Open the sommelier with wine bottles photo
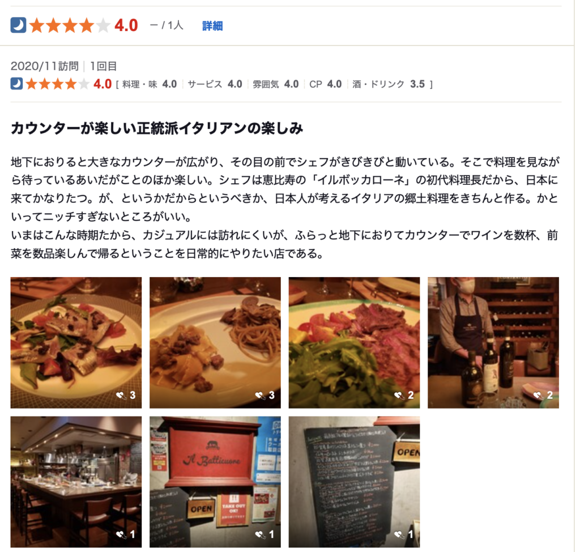 (x=493, y=342)
